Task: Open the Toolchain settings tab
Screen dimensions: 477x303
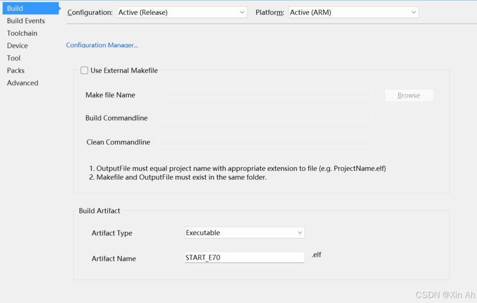Action: [22, 33]
